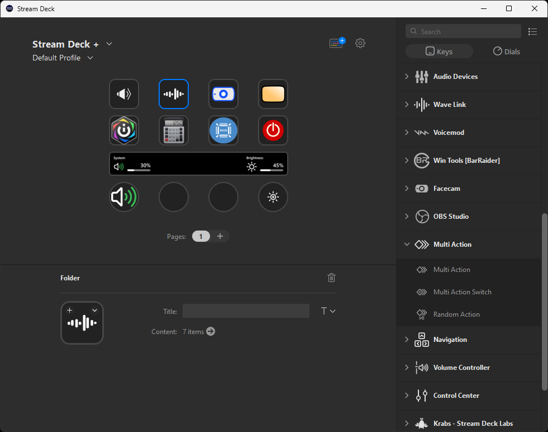The height and width of the screenshot is (432, 548).
Task: Delete the folder with trash icon
Action: click(331, 278)
